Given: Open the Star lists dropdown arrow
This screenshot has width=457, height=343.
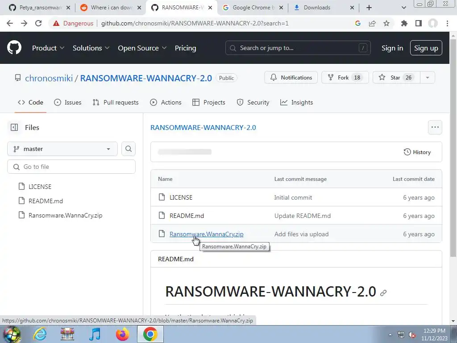Looking at the screenshot, I should [x=428, y=78].
